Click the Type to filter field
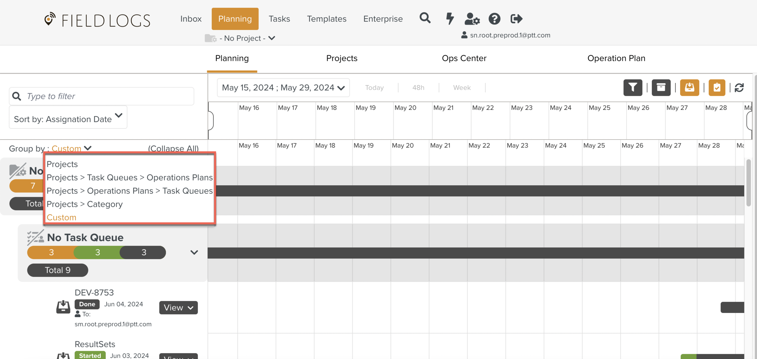The height and width of the screenshot is (359, 757). coord(101,96)
